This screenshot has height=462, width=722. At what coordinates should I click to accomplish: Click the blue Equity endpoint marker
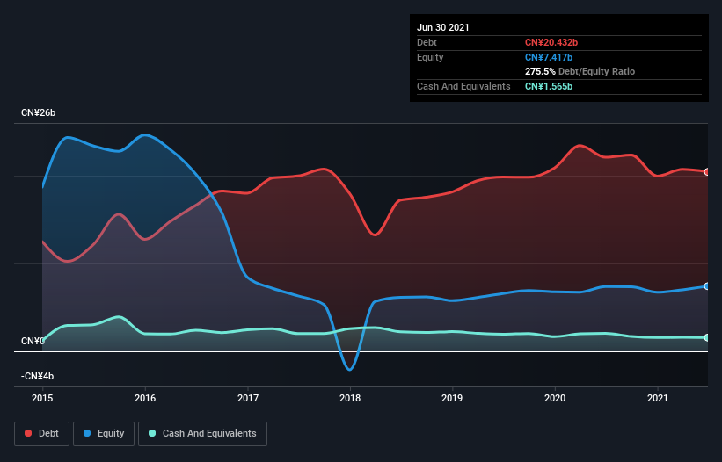[707, 286]
